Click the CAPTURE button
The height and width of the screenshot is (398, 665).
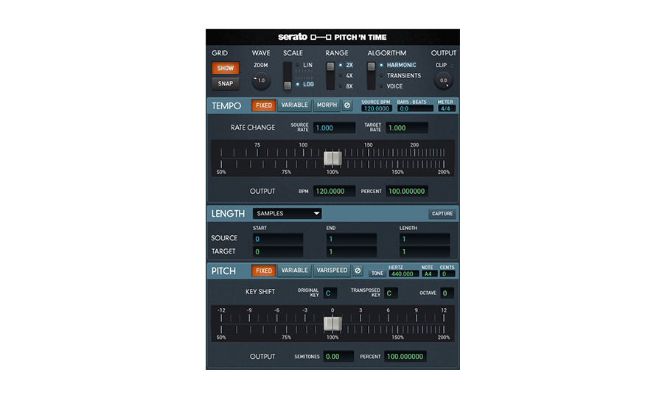click(442, 214)
